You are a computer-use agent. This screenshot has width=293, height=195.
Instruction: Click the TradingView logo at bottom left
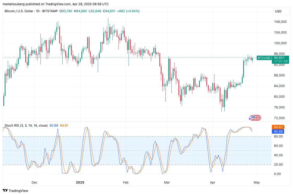pyautogui.click(x=15, y=191)
